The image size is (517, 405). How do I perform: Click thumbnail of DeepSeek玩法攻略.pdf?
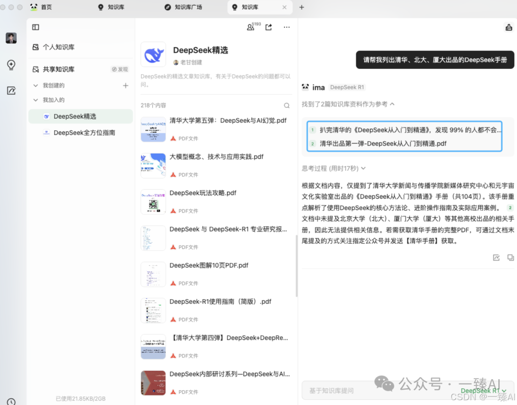tap(153, 202)
